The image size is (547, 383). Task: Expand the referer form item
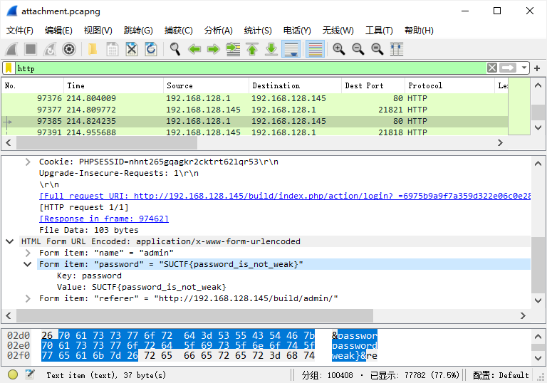tap(28, 299)
